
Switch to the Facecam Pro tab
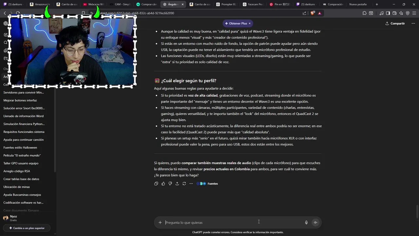253,4
